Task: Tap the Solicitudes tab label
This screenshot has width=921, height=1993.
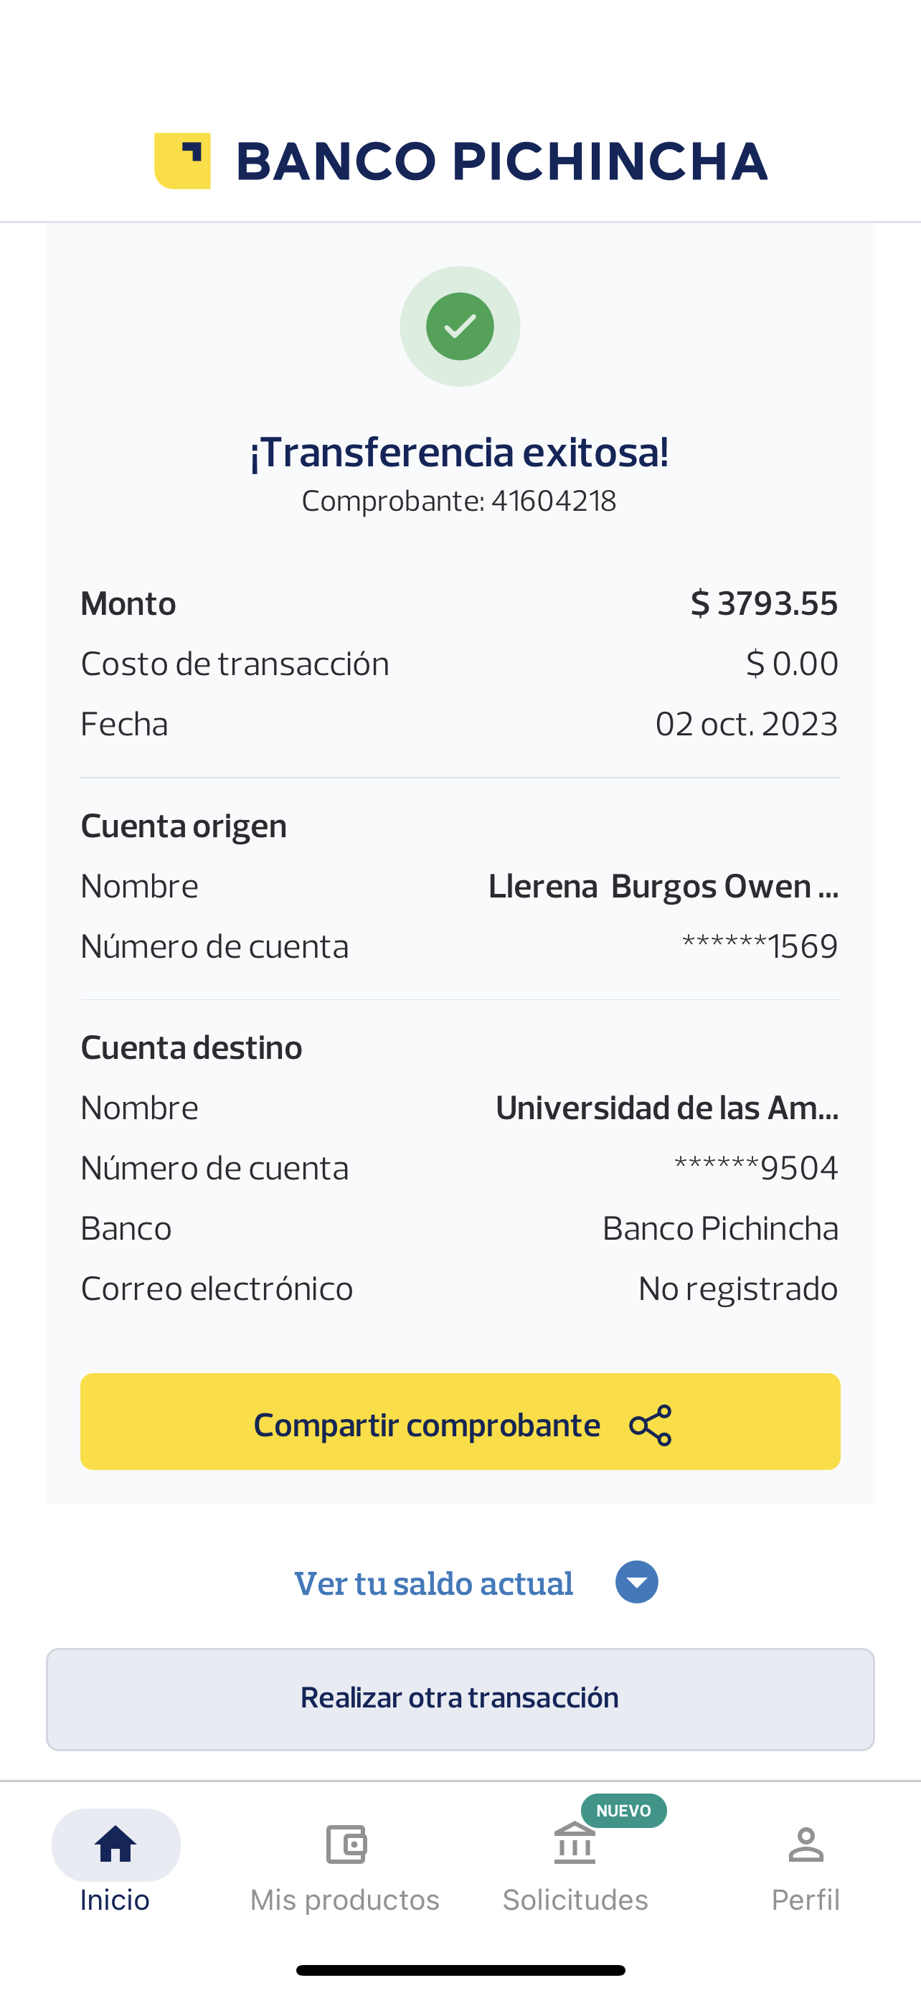Action: pyautogui.click(x=575, y=1900)
